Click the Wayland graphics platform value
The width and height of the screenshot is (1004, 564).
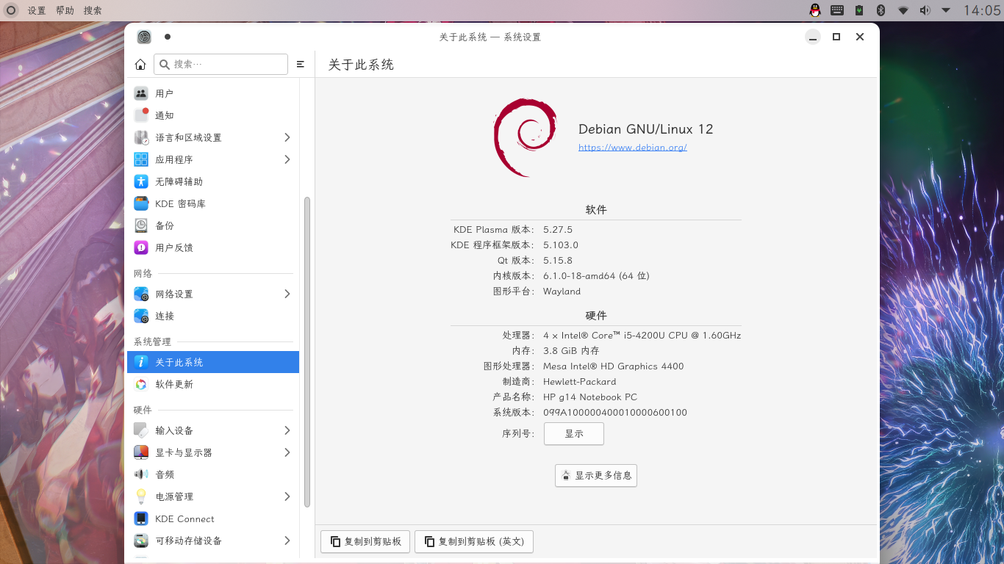(x=562, y=292)
